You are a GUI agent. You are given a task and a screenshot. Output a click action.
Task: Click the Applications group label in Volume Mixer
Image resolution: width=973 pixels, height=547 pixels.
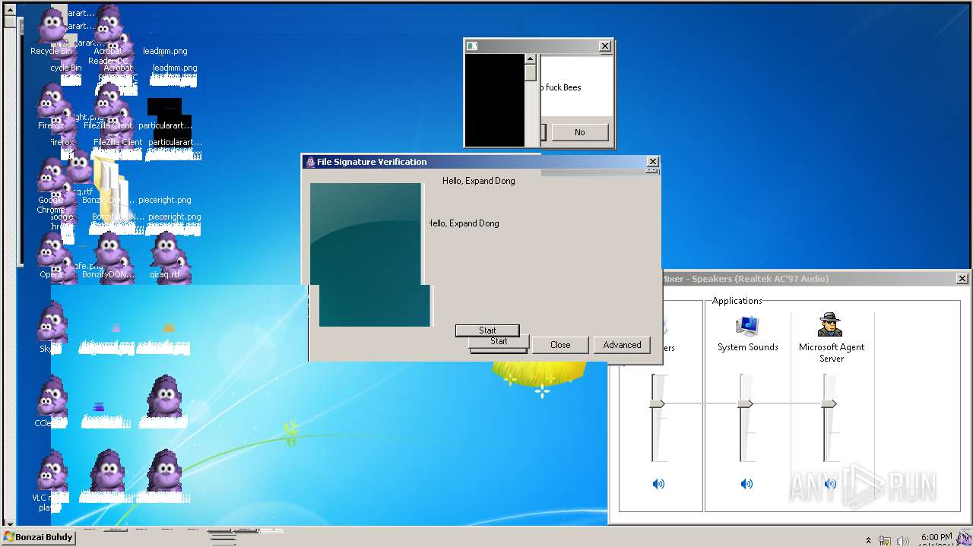737,301
